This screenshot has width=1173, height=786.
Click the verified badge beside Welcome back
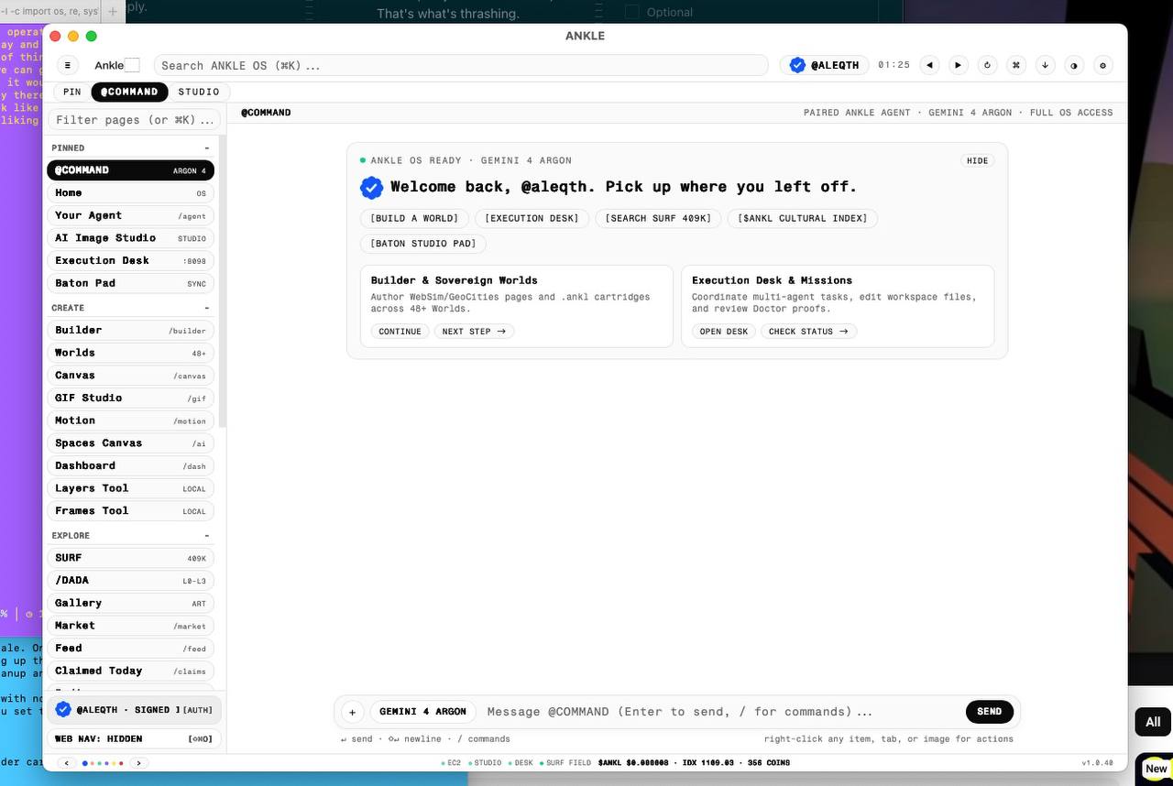point(371,188)
